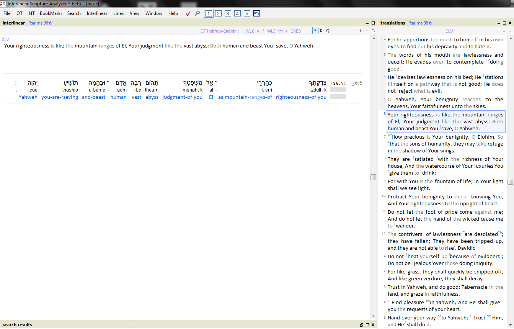Decrease interlinear font size with minus
The height and width of the screenshot is (329, 514).
click(367, 31)
